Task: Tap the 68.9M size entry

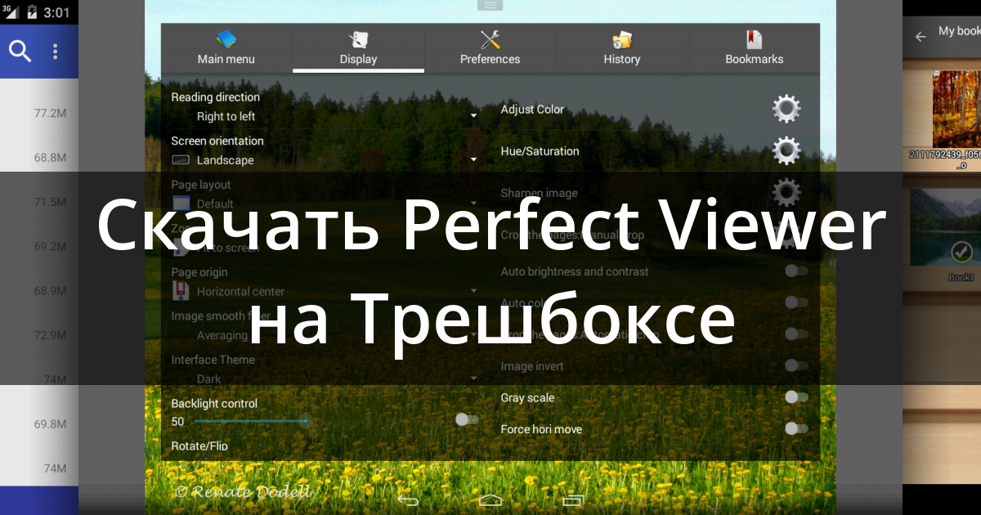Action: [x=50, y=290]
